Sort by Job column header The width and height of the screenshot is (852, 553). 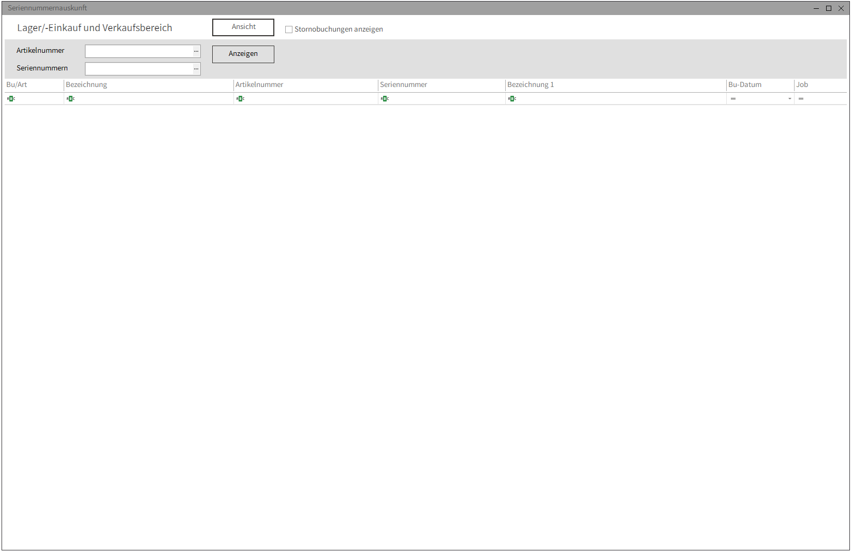pyautogui.click(x=820, y=85)
